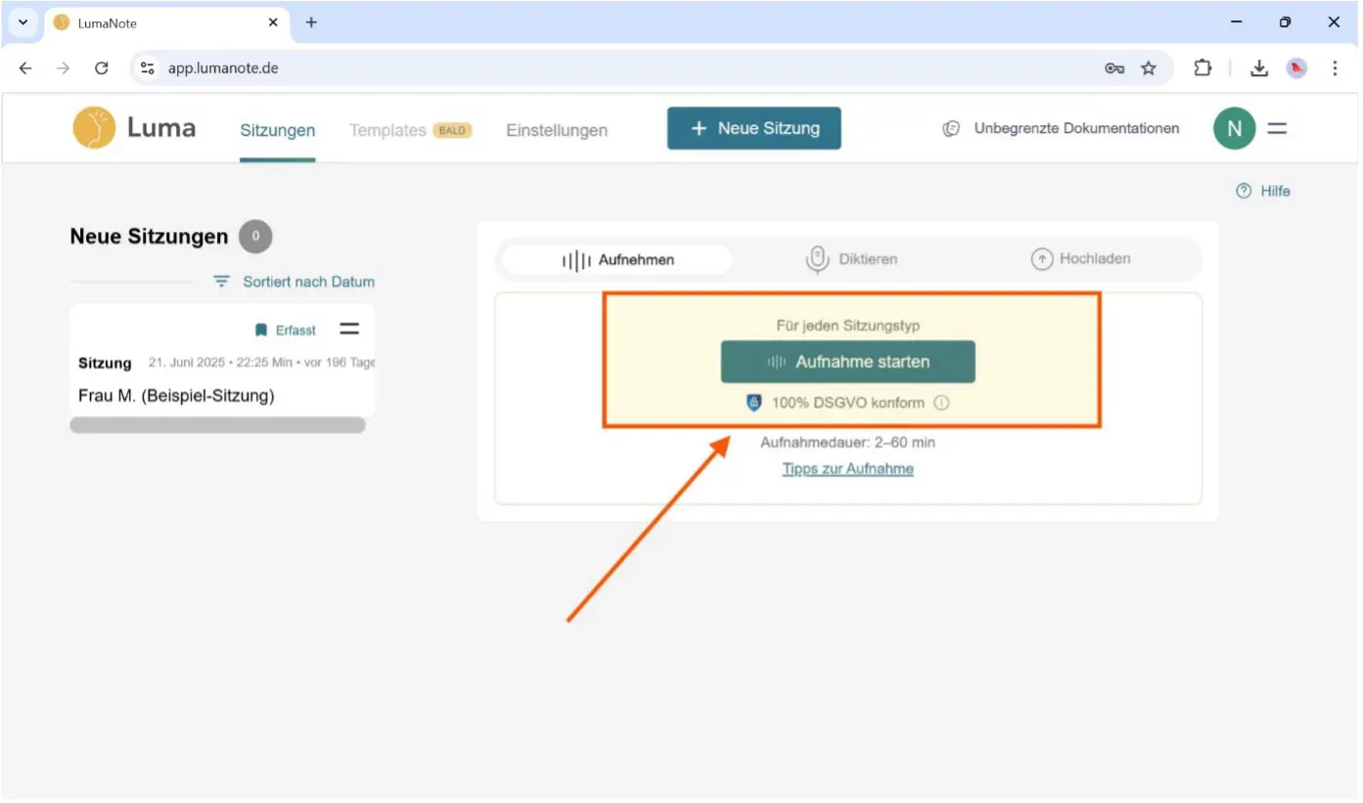
Task: Go to the Sitzungen tab
Action: [278, 130]
